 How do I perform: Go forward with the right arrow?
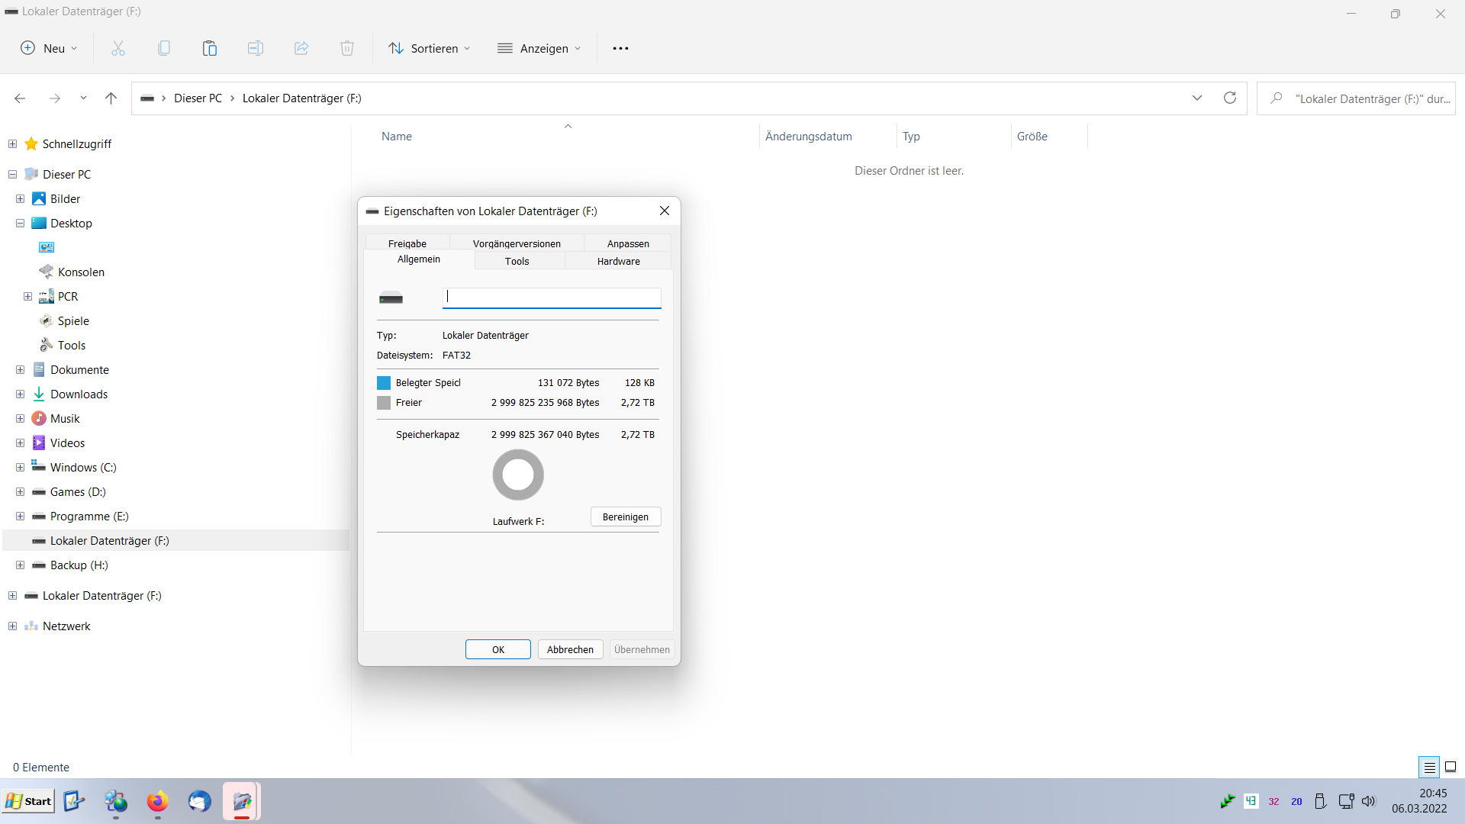click(55, 98)
